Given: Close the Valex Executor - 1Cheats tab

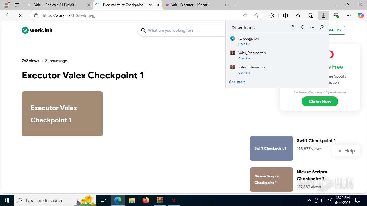Looking at the screenshot, I should [x=226, y=5].
